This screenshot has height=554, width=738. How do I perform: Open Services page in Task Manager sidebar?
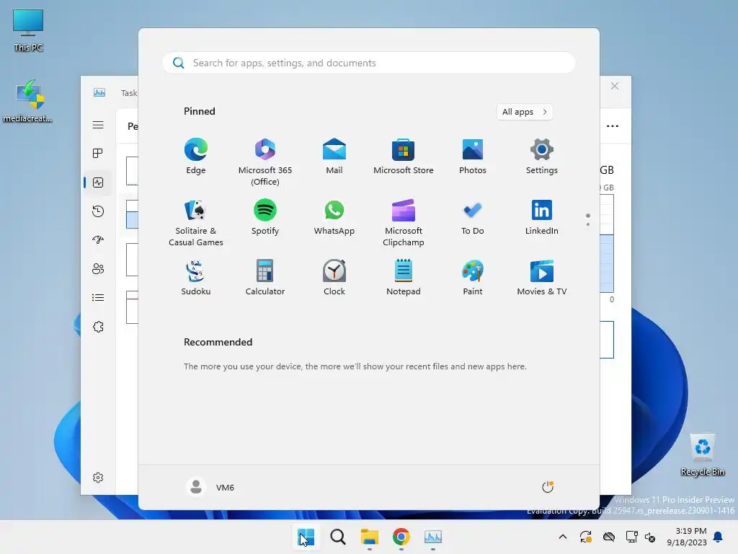point(98,327)
